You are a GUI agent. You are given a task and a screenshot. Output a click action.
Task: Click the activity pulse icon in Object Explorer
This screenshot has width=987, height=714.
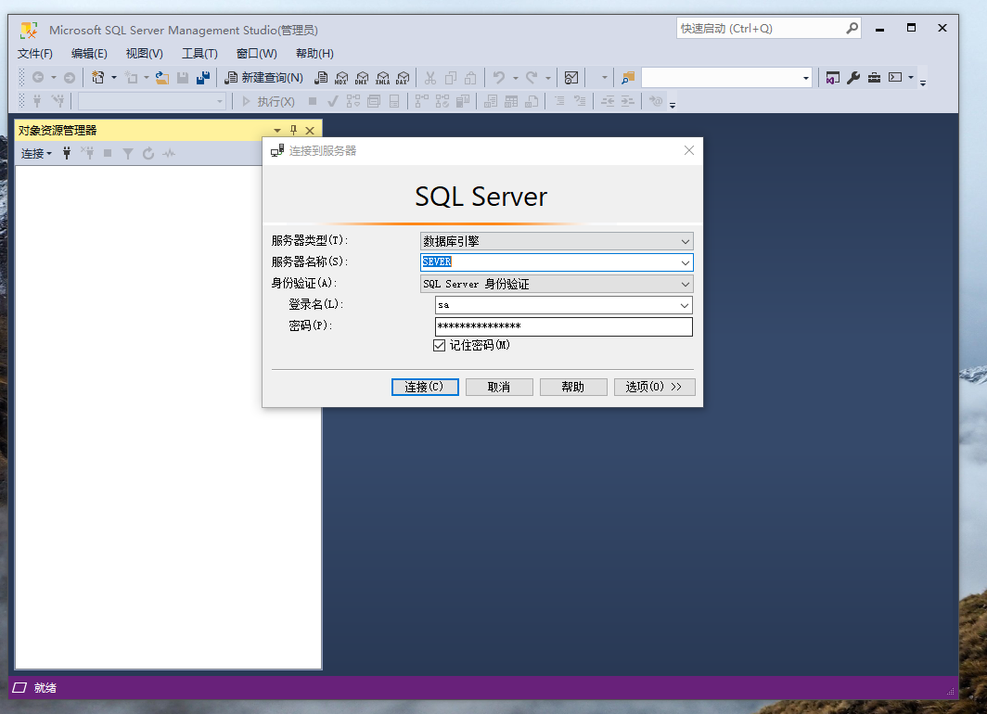click(x=169, y=154)
